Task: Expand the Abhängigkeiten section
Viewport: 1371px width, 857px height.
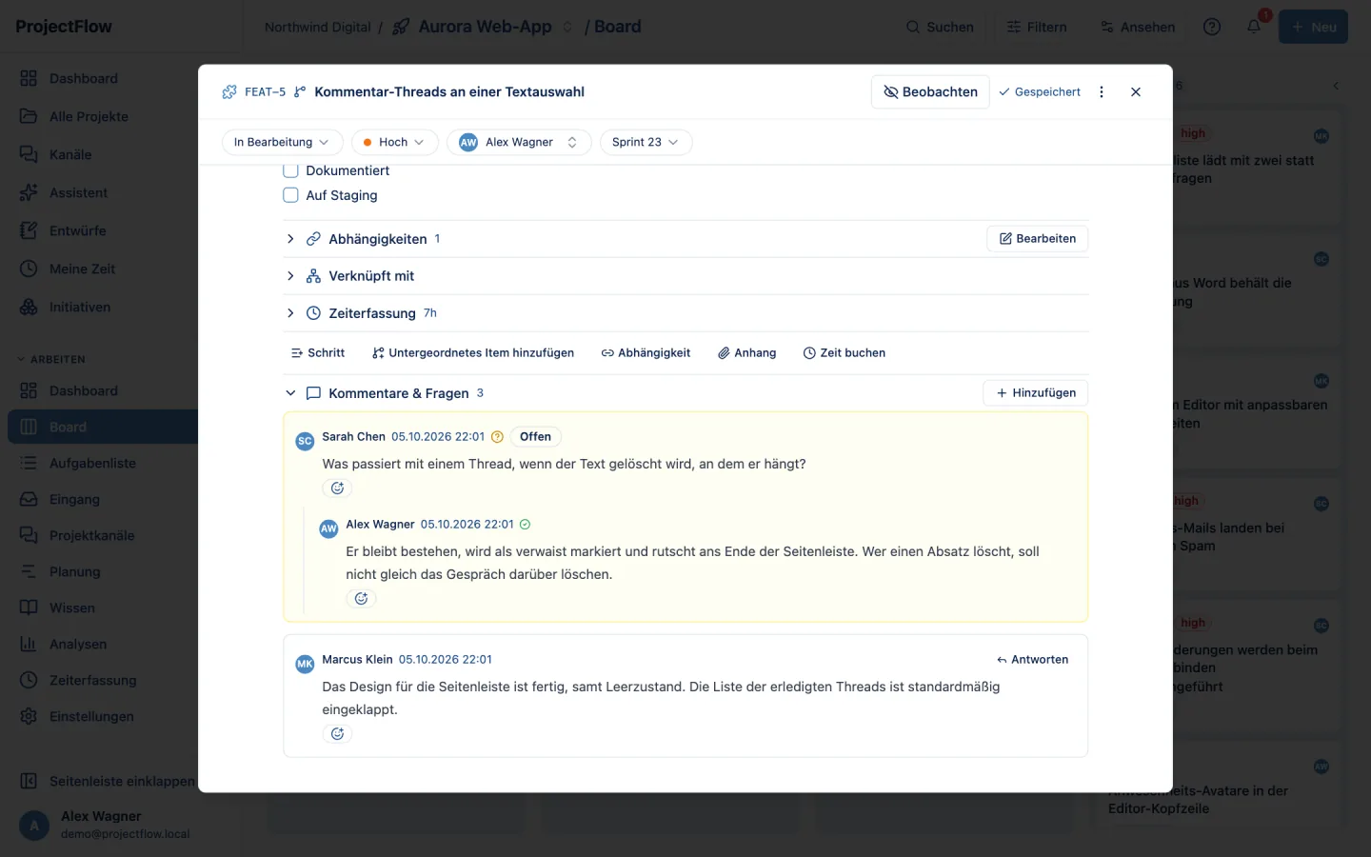Action: click(290, 239)
